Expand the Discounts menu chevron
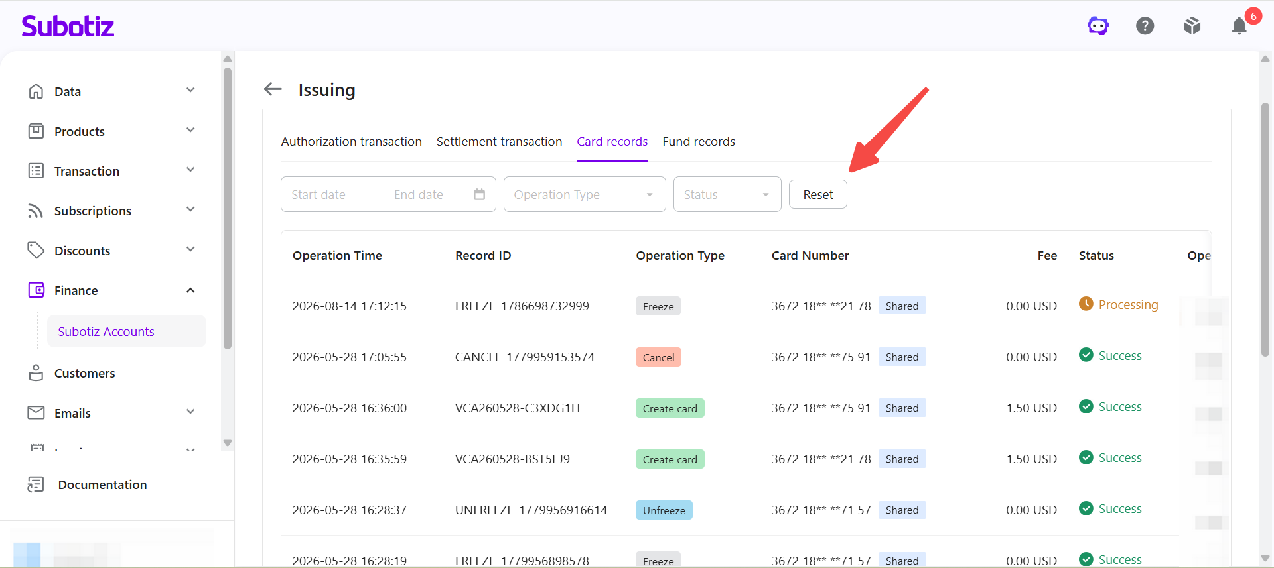Viewport: 1274px width, 568px height. click(190, 250)
